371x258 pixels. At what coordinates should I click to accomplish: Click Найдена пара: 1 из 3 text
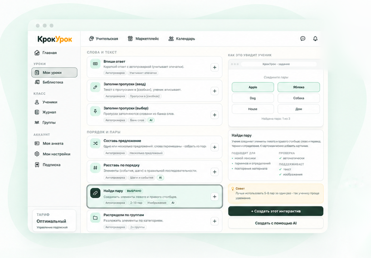(x=276, y=119)
